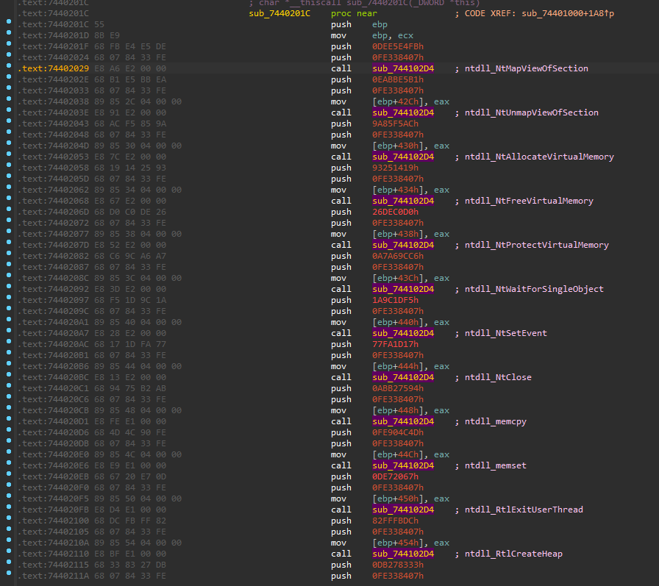The width and height of the screenshot is (659, 586).
Task: Select the [ebp+42Ch] operand
Action: (x=396, y=101)
